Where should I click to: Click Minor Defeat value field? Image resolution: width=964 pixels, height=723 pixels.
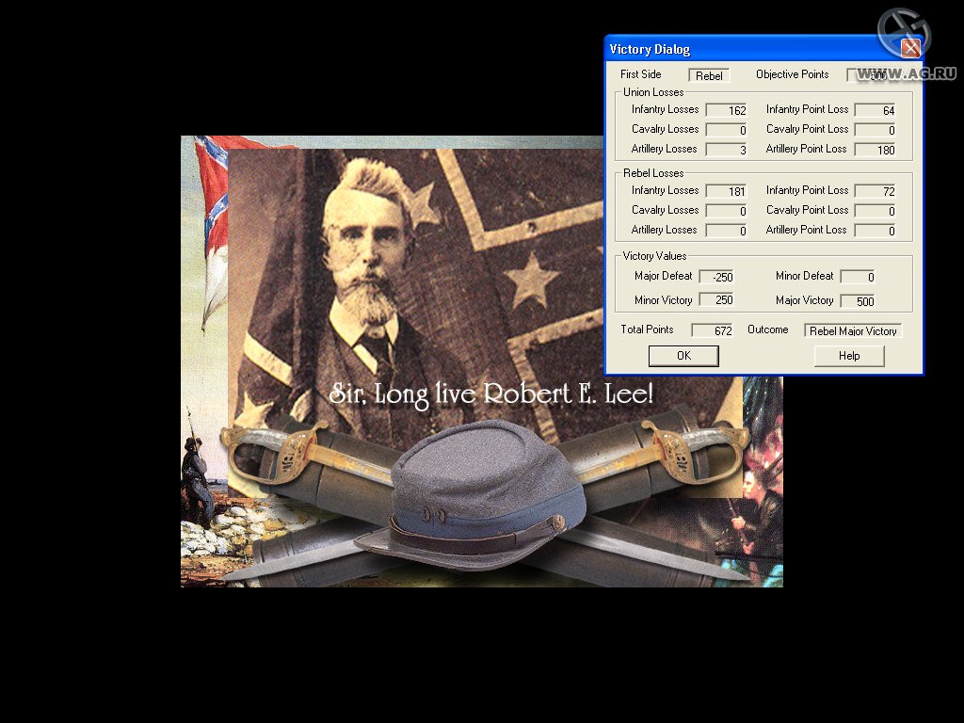858,277
